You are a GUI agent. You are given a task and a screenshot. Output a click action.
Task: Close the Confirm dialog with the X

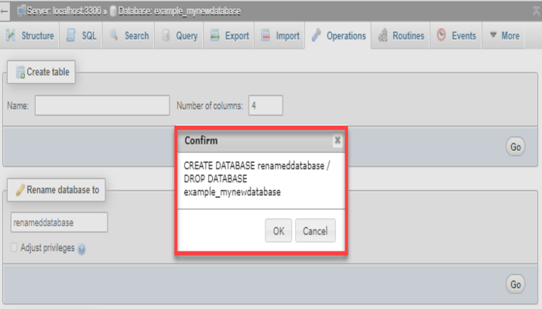pyautogui.click(x=338, y=141)
